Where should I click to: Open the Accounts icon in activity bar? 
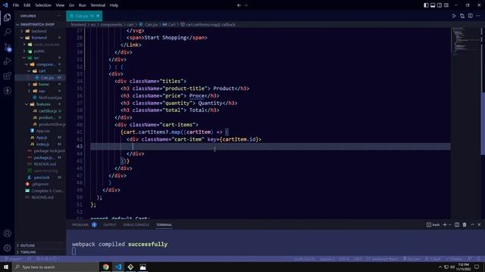[x=7, y=233]
